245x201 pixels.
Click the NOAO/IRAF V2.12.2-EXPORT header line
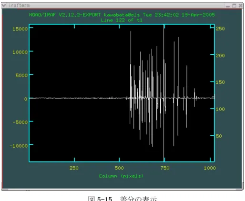122,15
